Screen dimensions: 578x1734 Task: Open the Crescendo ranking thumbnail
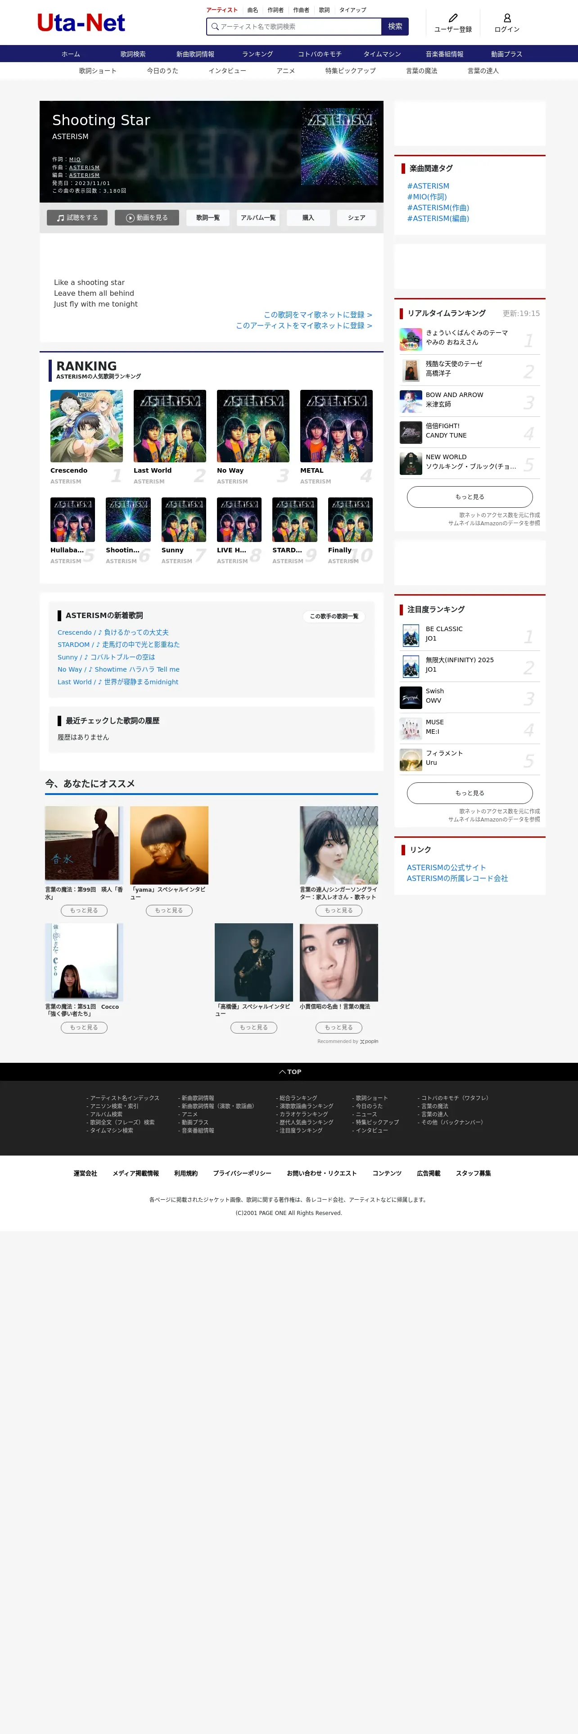coord(87,426)
